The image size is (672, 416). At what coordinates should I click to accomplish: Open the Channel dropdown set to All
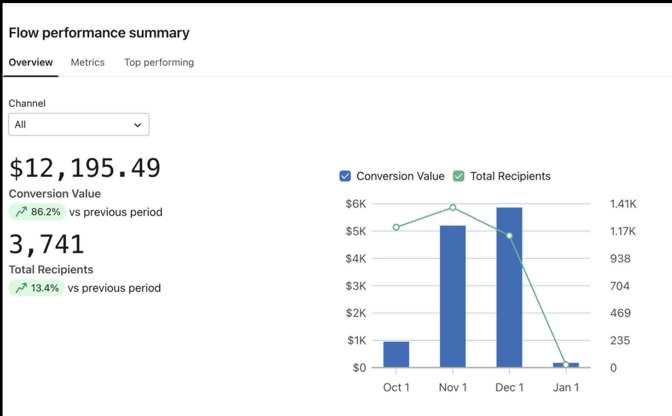[x=79, y=124]
